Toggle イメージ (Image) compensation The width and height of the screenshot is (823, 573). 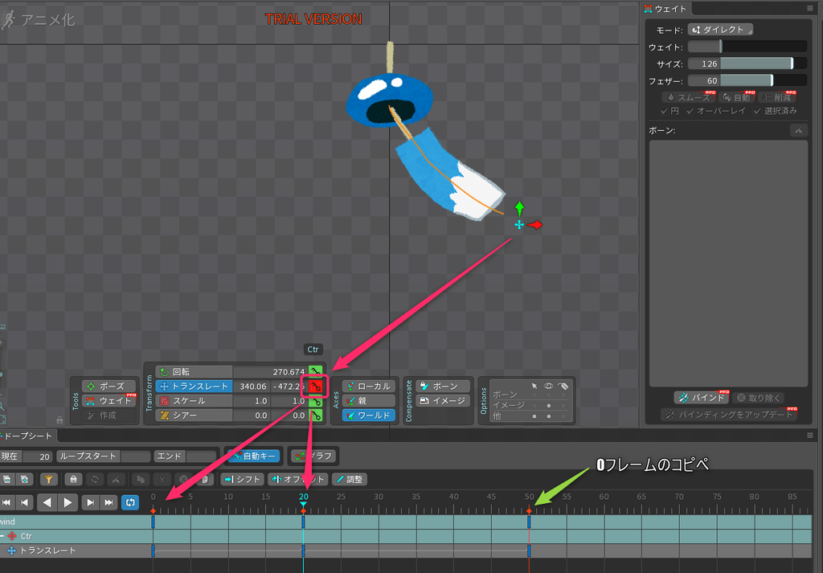pyautogui.click(x=443, y=401)
